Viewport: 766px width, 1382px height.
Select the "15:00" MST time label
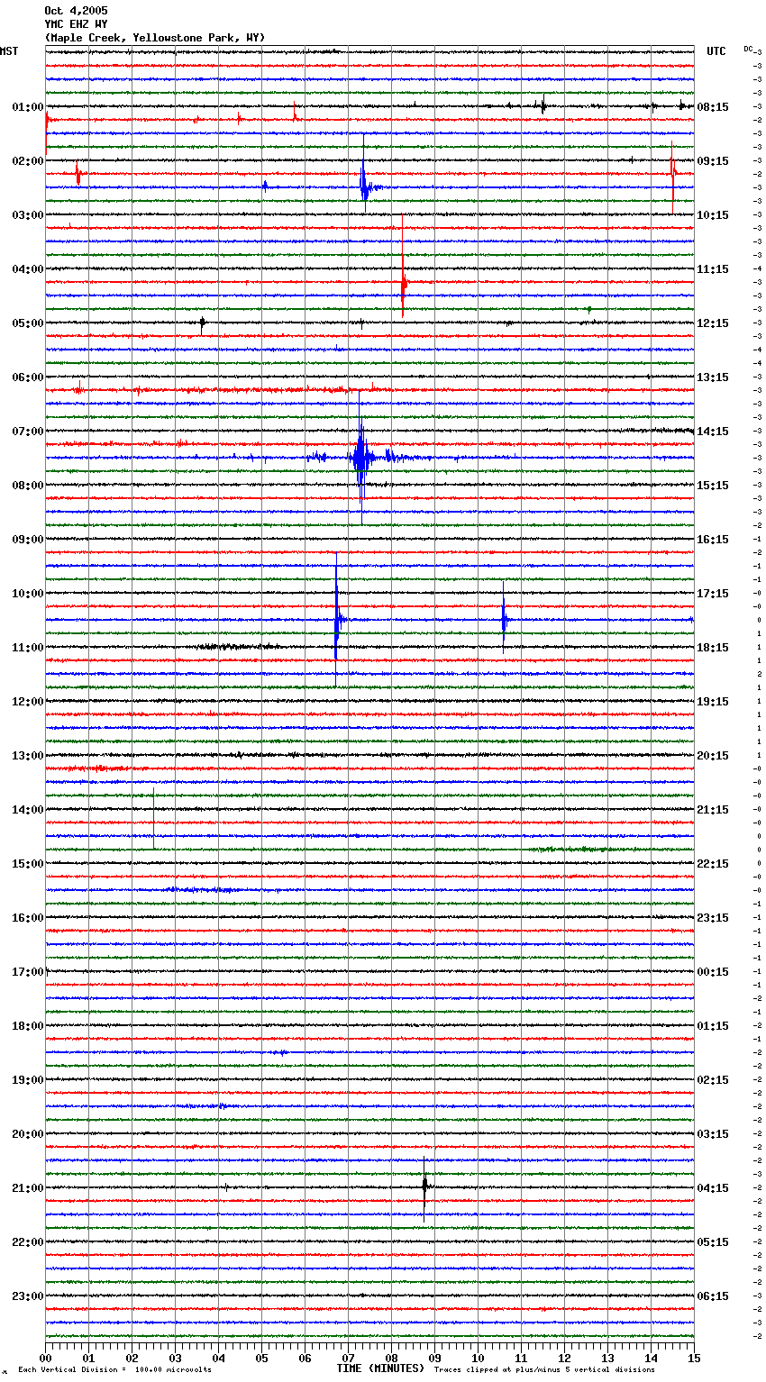(28, 864)
